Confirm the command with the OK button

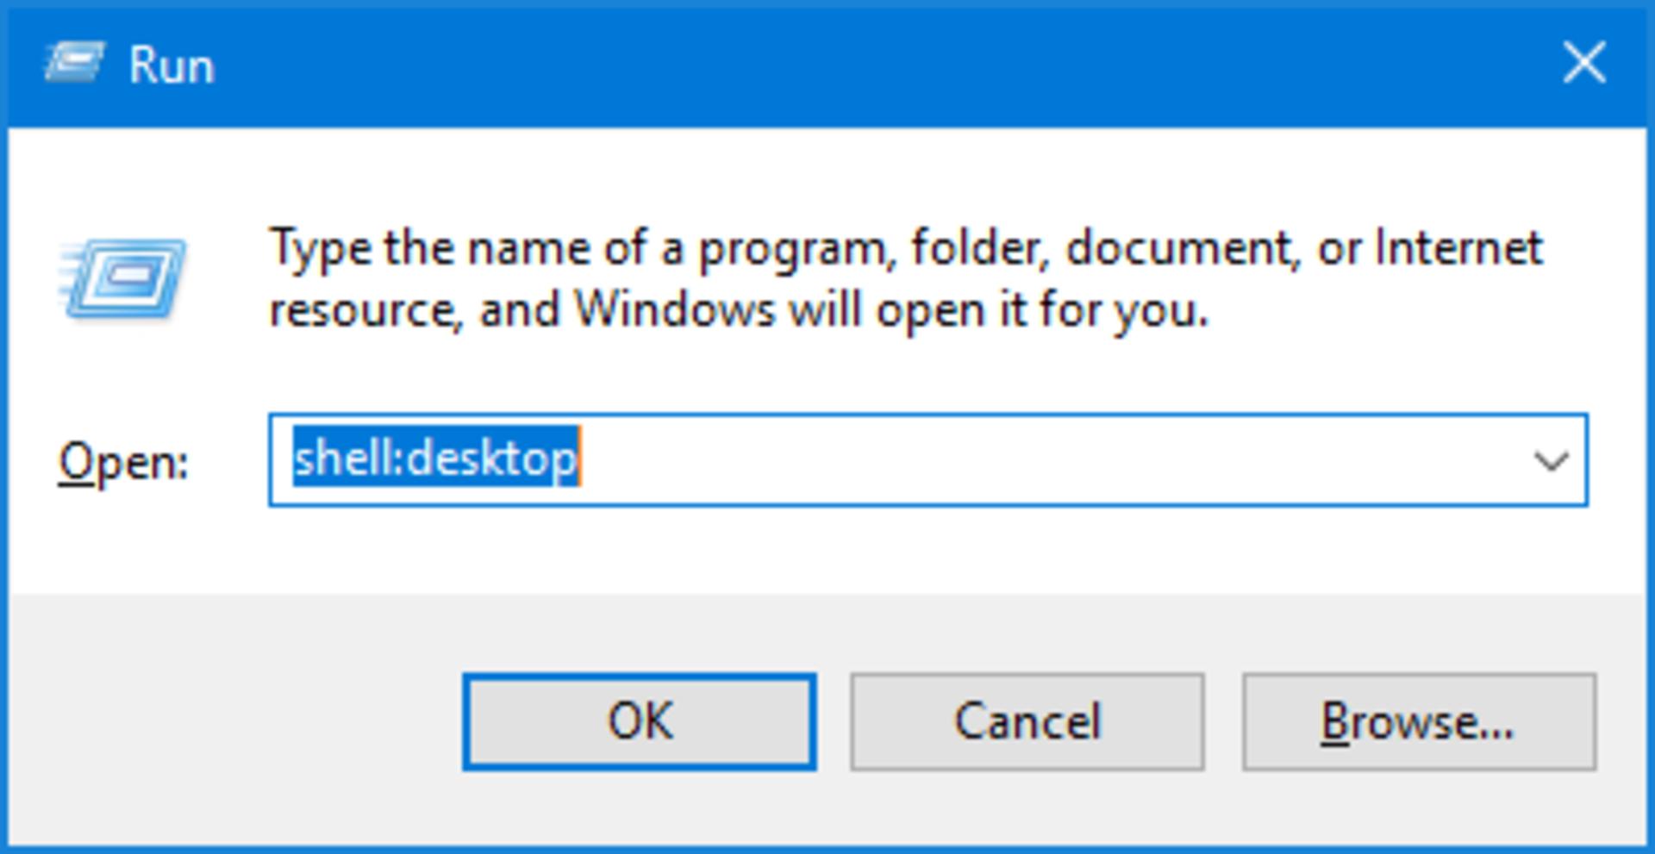pos(640,721)
